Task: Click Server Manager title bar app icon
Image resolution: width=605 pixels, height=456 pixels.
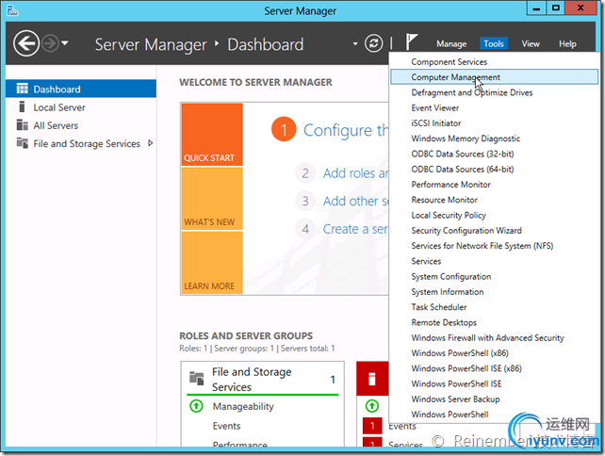Action: 12,10
